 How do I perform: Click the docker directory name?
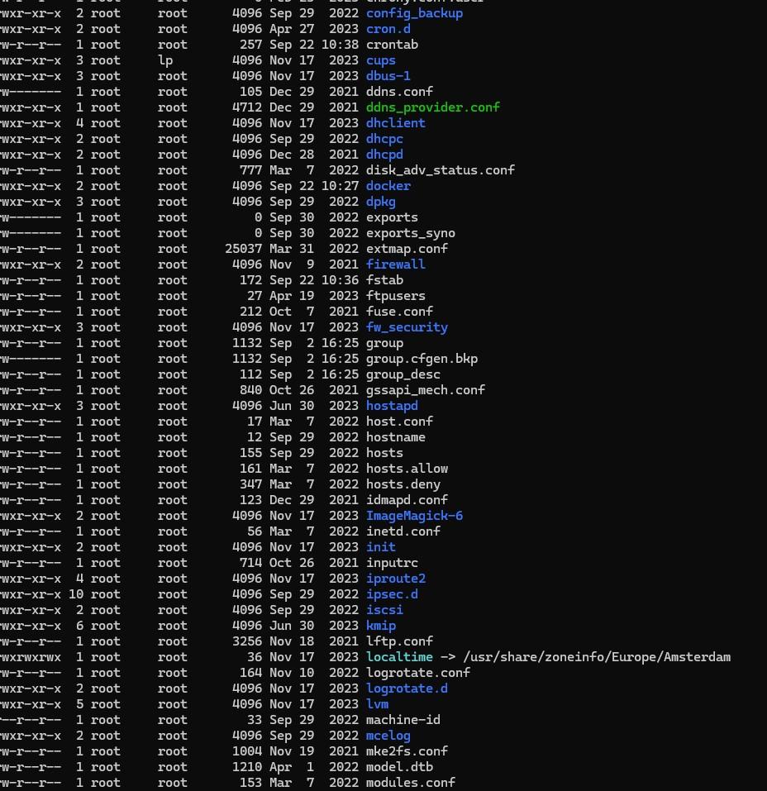388,186
